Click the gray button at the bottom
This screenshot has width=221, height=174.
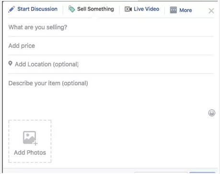tap(161, 173)
